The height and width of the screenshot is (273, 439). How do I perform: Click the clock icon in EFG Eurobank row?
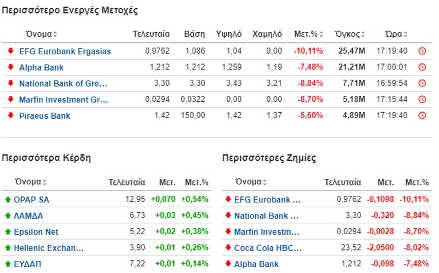422,51
